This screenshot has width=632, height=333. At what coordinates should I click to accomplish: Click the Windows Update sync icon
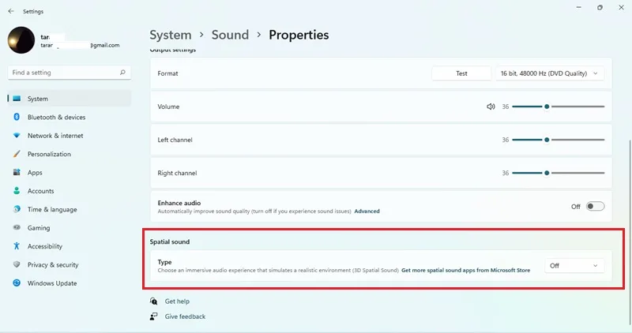[x=17, y=283]
